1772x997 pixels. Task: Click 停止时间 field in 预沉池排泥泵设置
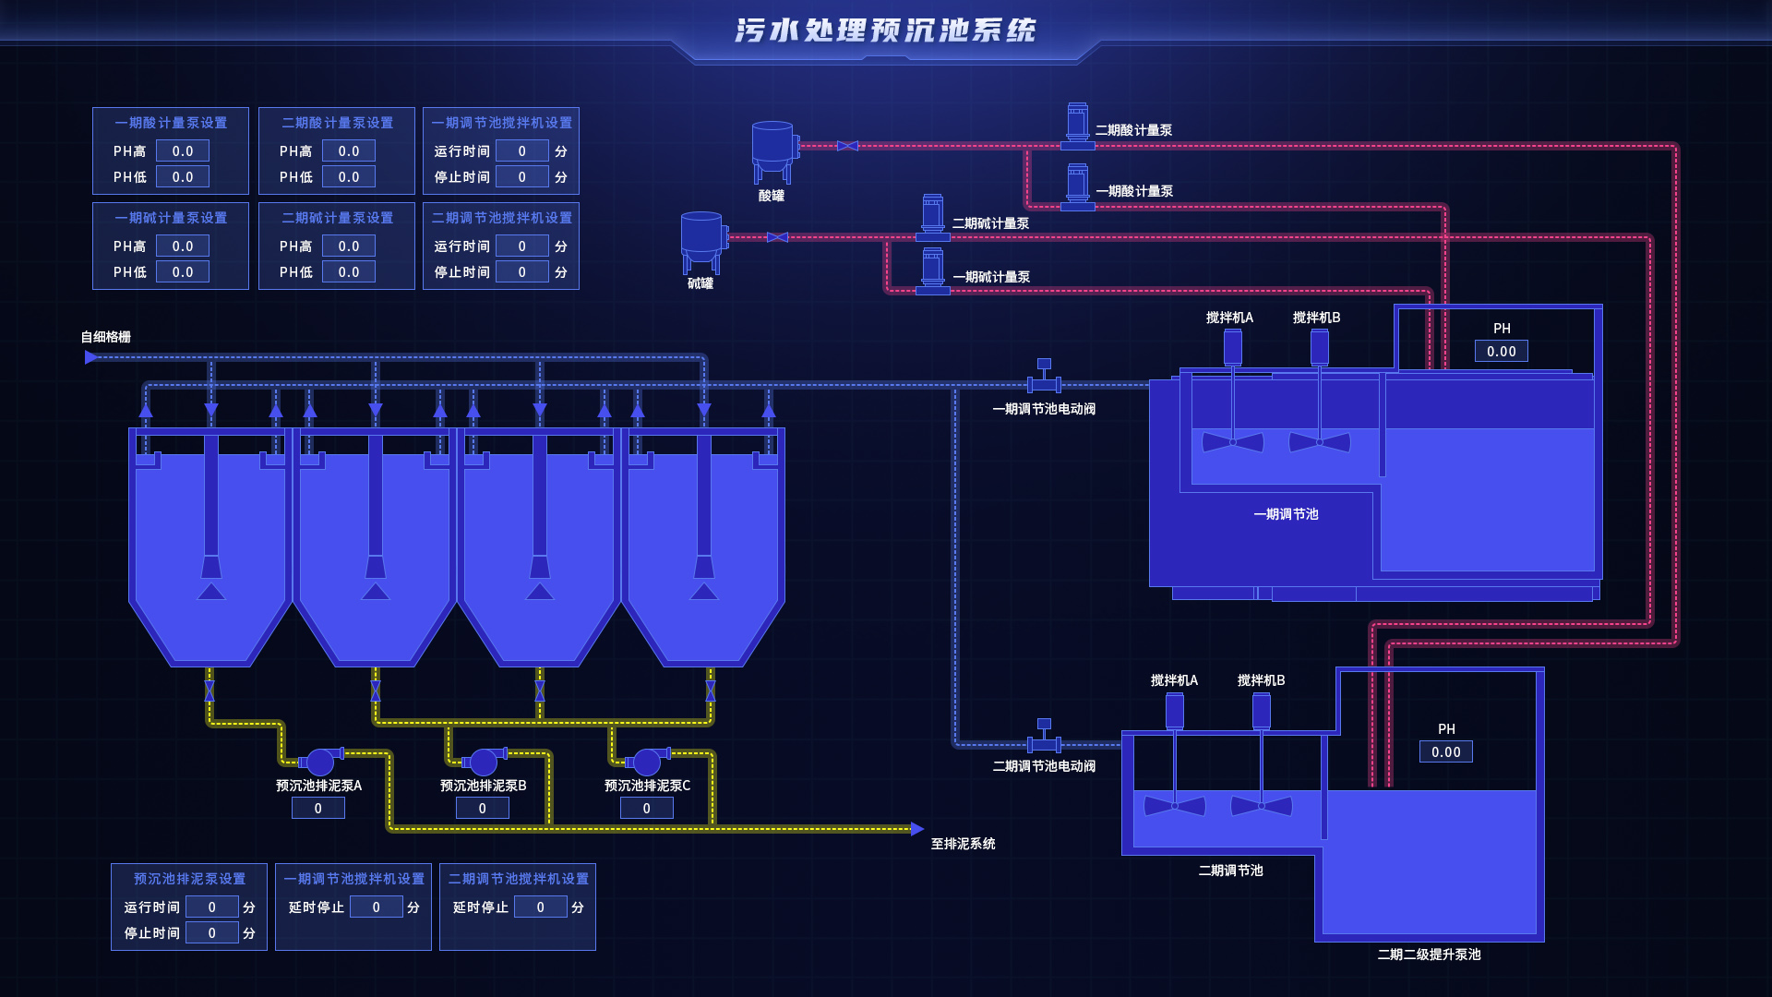click(211, 932)
